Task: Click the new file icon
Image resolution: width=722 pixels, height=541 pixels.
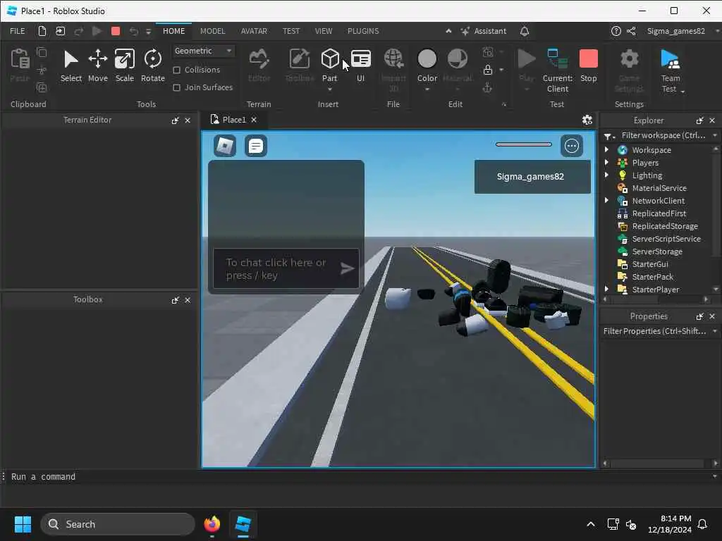Action: [x=42, y=31]
